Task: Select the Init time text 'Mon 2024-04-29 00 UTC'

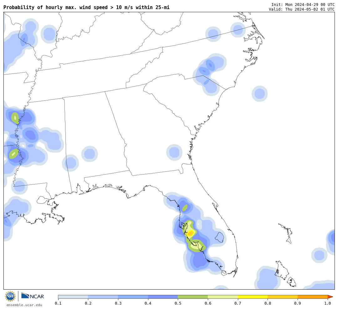Action: point(310,4)
